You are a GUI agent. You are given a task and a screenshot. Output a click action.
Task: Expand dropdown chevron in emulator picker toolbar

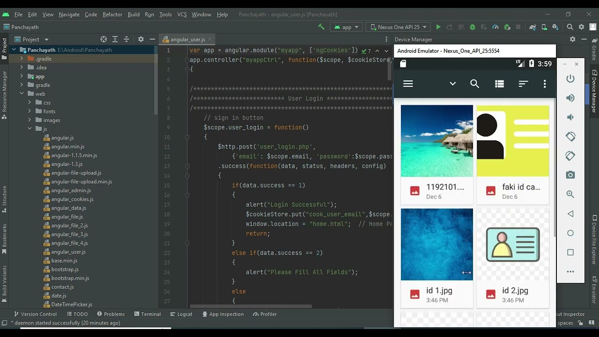click(x=453, y=84)
